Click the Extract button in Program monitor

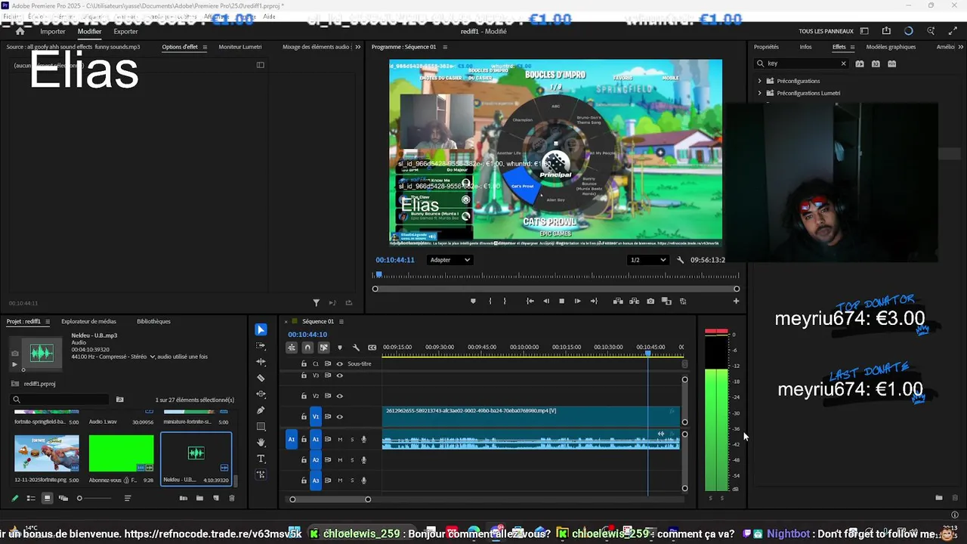point(634,301)
